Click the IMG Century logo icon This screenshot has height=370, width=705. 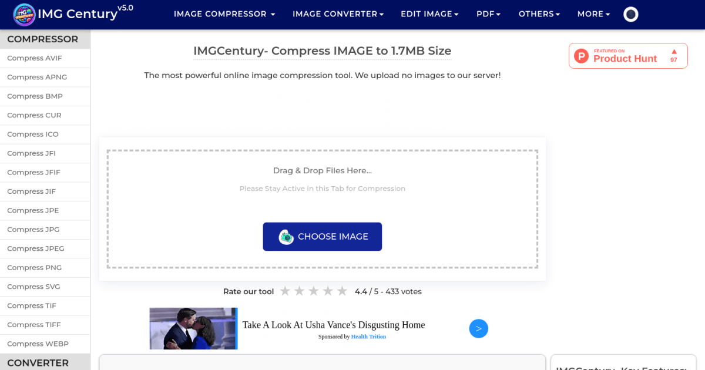[x=23, y=14]
